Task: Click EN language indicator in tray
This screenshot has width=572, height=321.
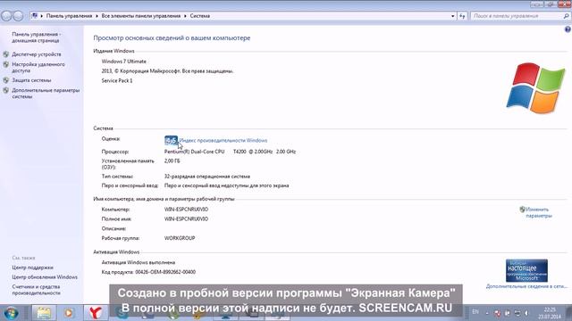Action: (x=475, y=312)
